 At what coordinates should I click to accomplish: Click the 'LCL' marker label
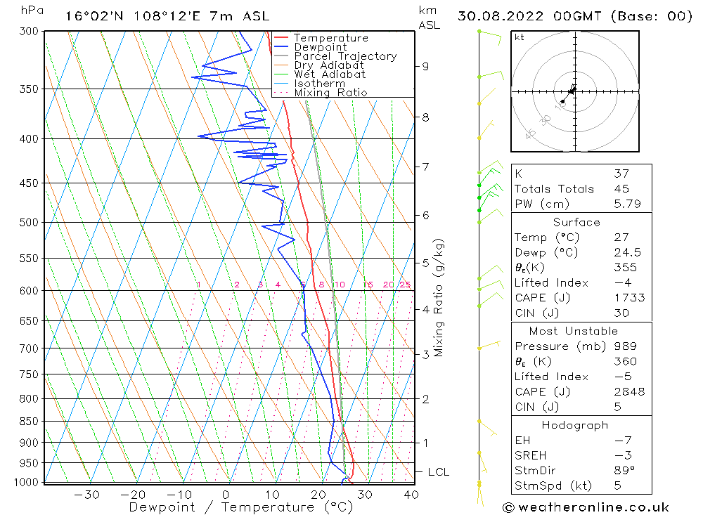[438, 472]
